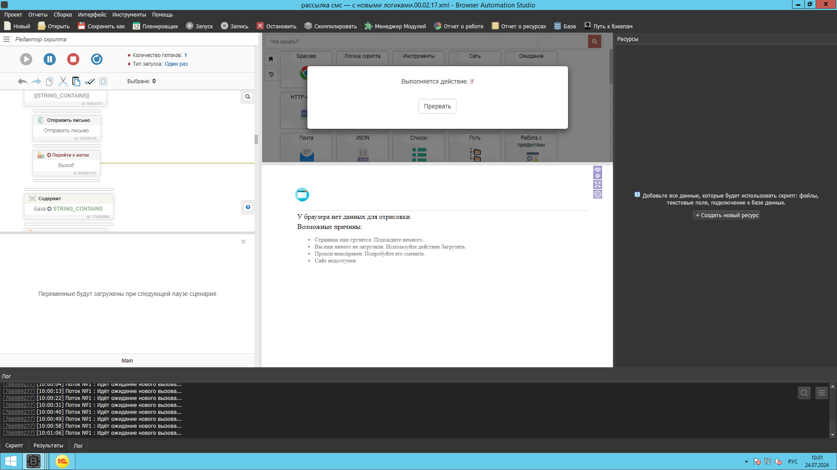The width and height of the screenshot is (837, 470).
Task: Click the play script button
Action: [26, 59]
